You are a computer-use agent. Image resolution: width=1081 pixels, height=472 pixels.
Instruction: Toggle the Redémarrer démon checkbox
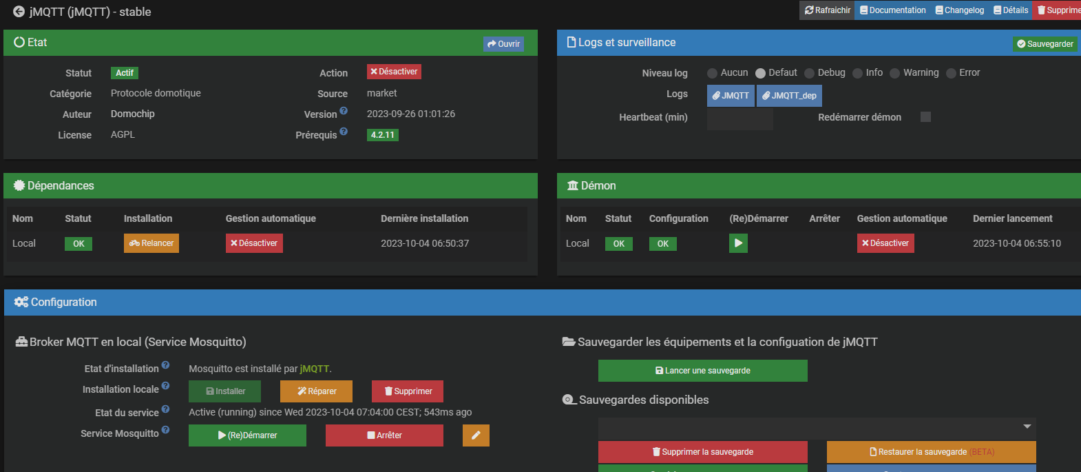926,117
